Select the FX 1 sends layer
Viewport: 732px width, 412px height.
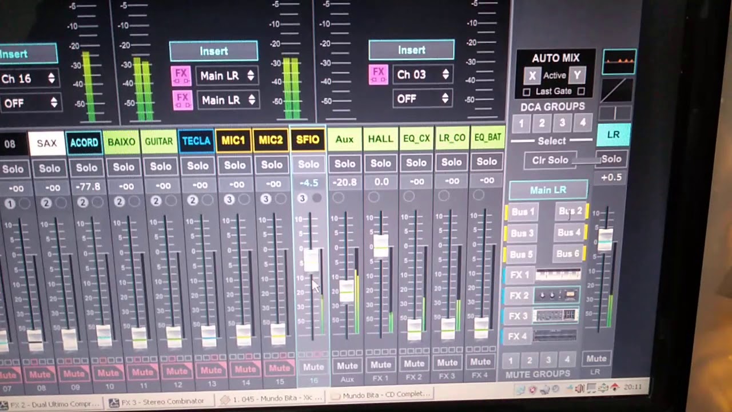point(519,275)
